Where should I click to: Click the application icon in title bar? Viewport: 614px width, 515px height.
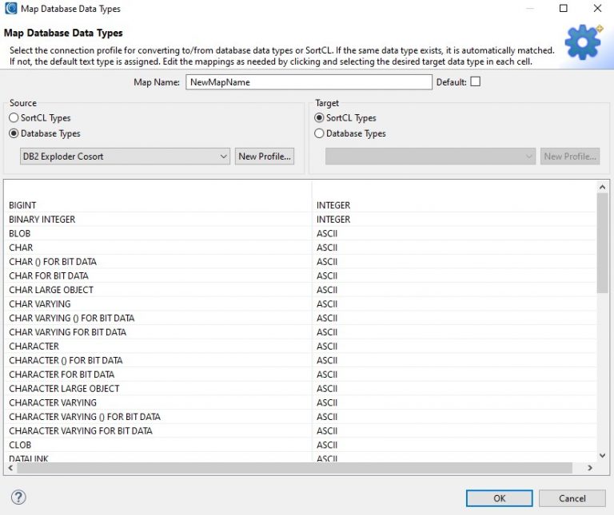(10, 8)
